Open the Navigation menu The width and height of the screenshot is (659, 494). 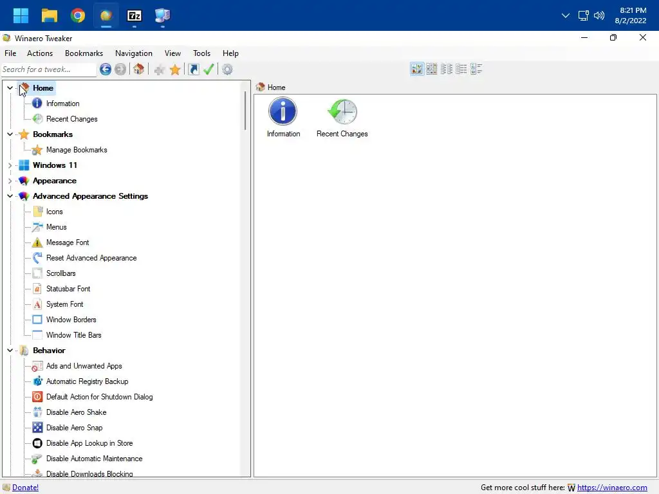pos(134,53)
